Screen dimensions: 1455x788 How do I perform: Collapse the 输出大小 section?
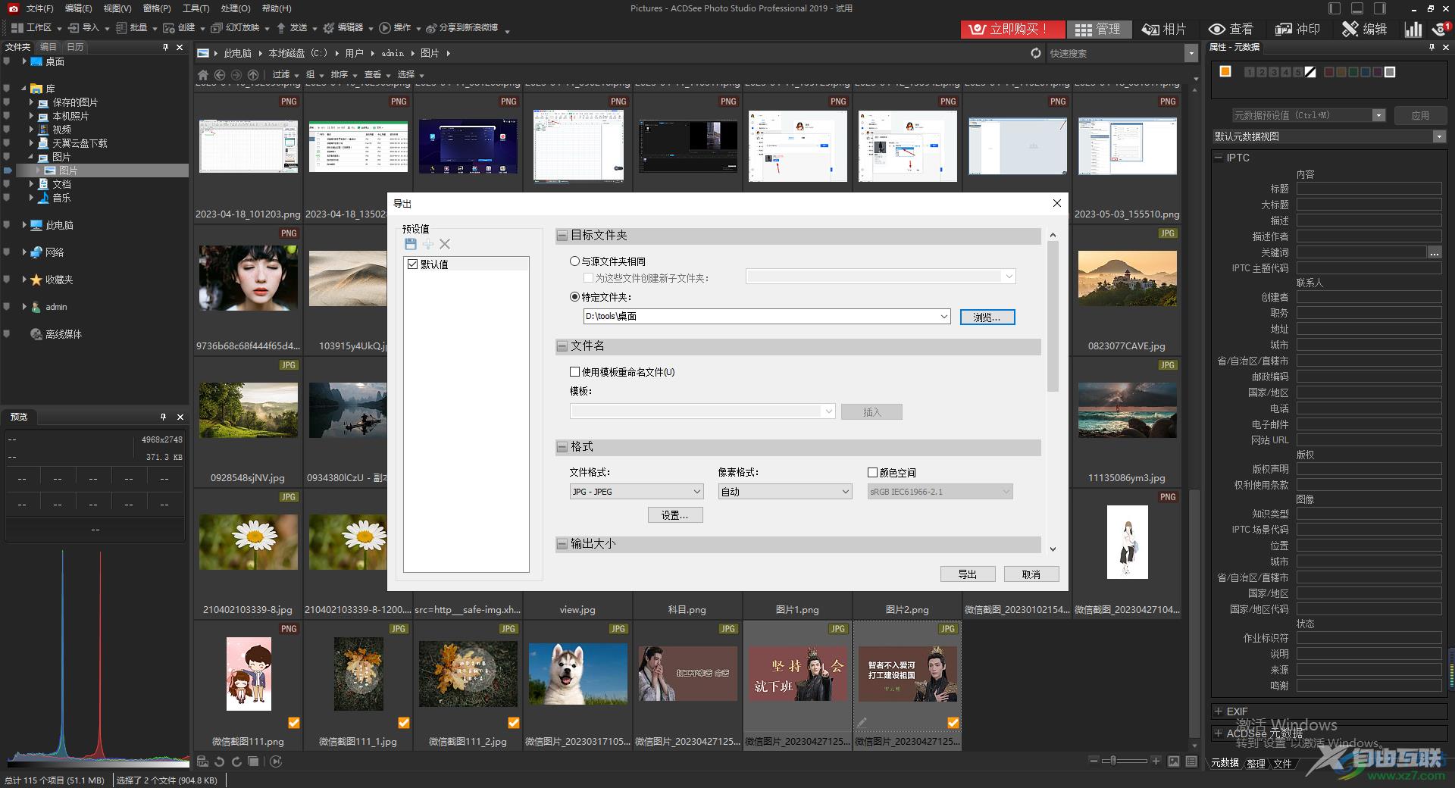[562, 544]
